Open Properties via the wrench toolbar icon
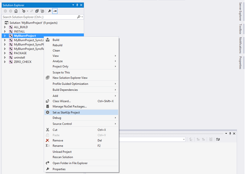 (x=49, y=11)
